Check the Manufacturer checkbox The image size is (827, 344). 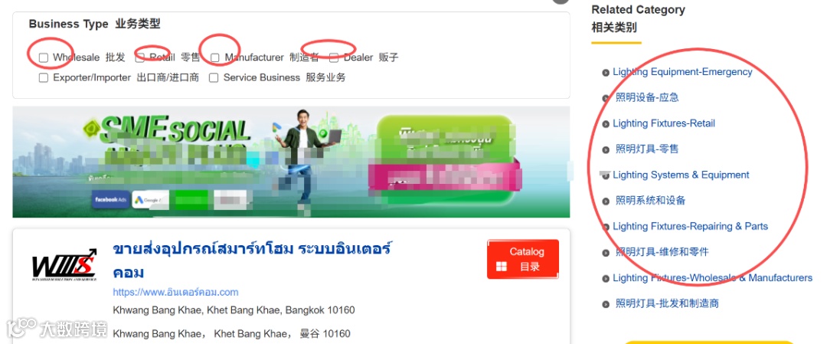coord(214,57)
